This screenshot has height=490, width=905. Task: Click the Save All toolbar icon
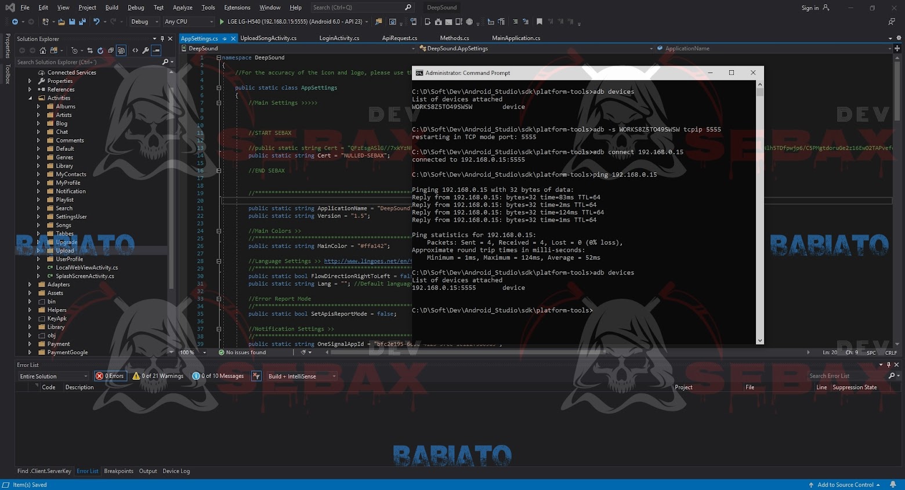point(82,21)
